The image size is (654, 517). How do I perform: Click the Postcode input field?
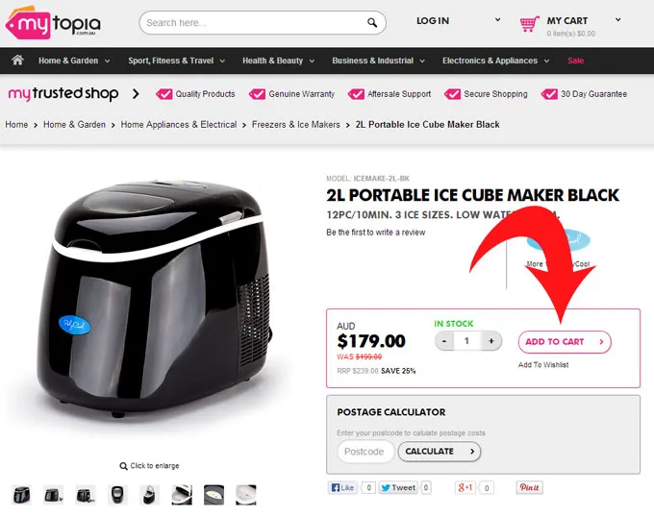tap(365, 452)
